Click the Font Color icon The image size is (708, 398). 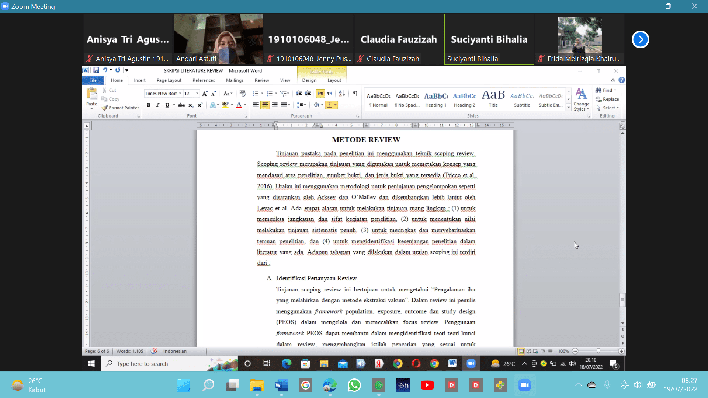(x=239, y=105)
